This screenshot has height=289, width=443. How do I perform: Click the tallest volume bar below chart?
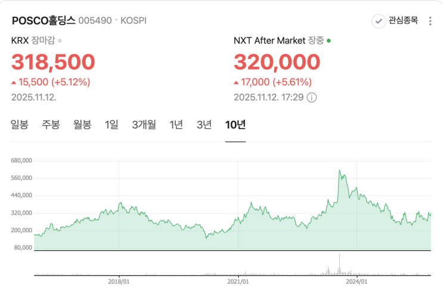340,265
